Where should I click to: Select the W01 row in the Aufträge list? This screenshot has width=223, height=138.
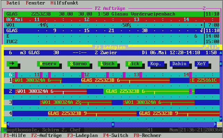click(x=104, y=25)
